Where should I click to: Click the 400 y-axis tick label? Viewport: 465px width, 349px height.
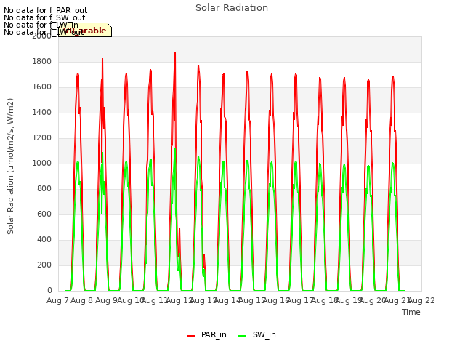[44, 239]
